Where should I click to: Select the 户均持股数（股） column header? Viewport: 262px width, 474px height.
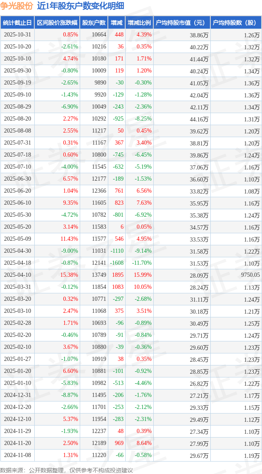[236, 23]
